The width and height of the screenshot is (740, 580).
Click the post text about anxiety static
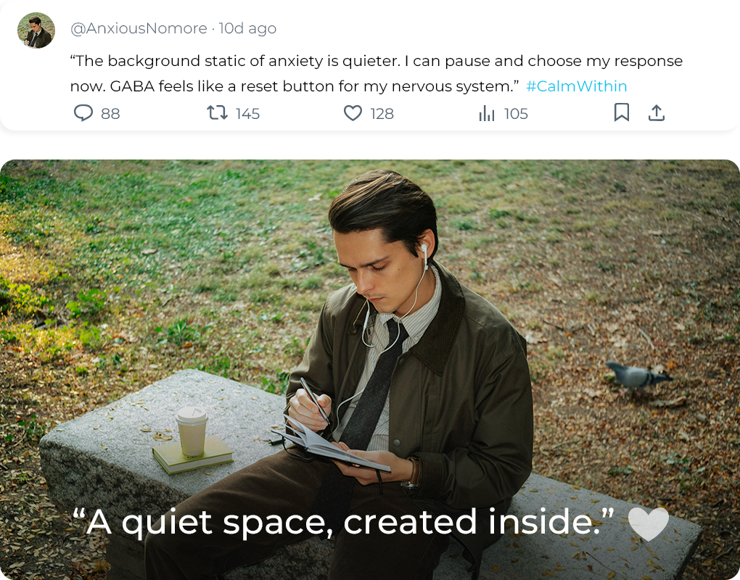coord(376,61)
